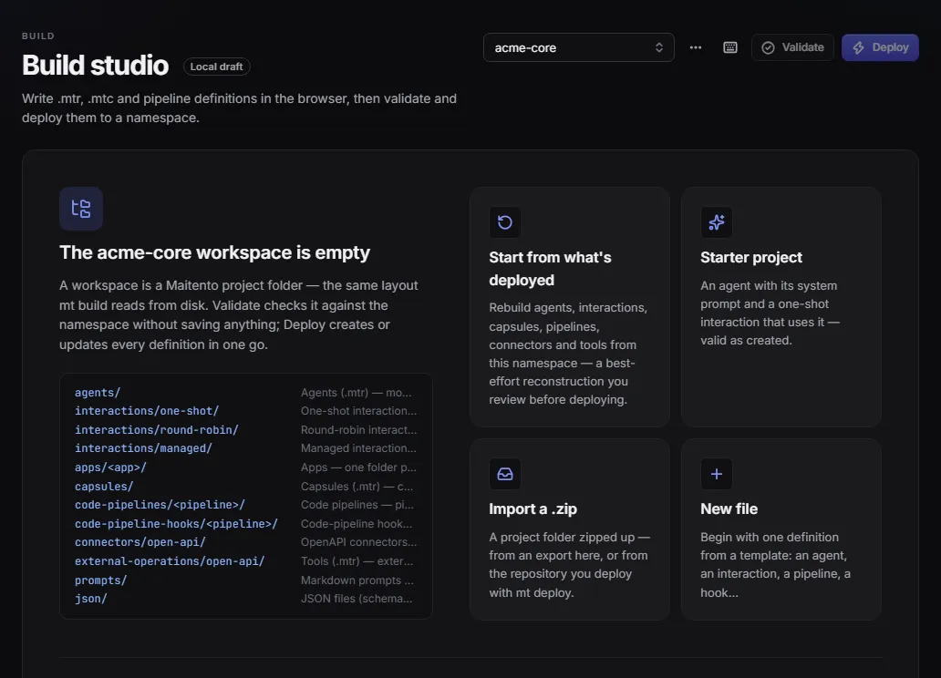The height and width of the screenshot is (678, 941).
Task: Click the workspace tree icon
Action: [81, 209]
